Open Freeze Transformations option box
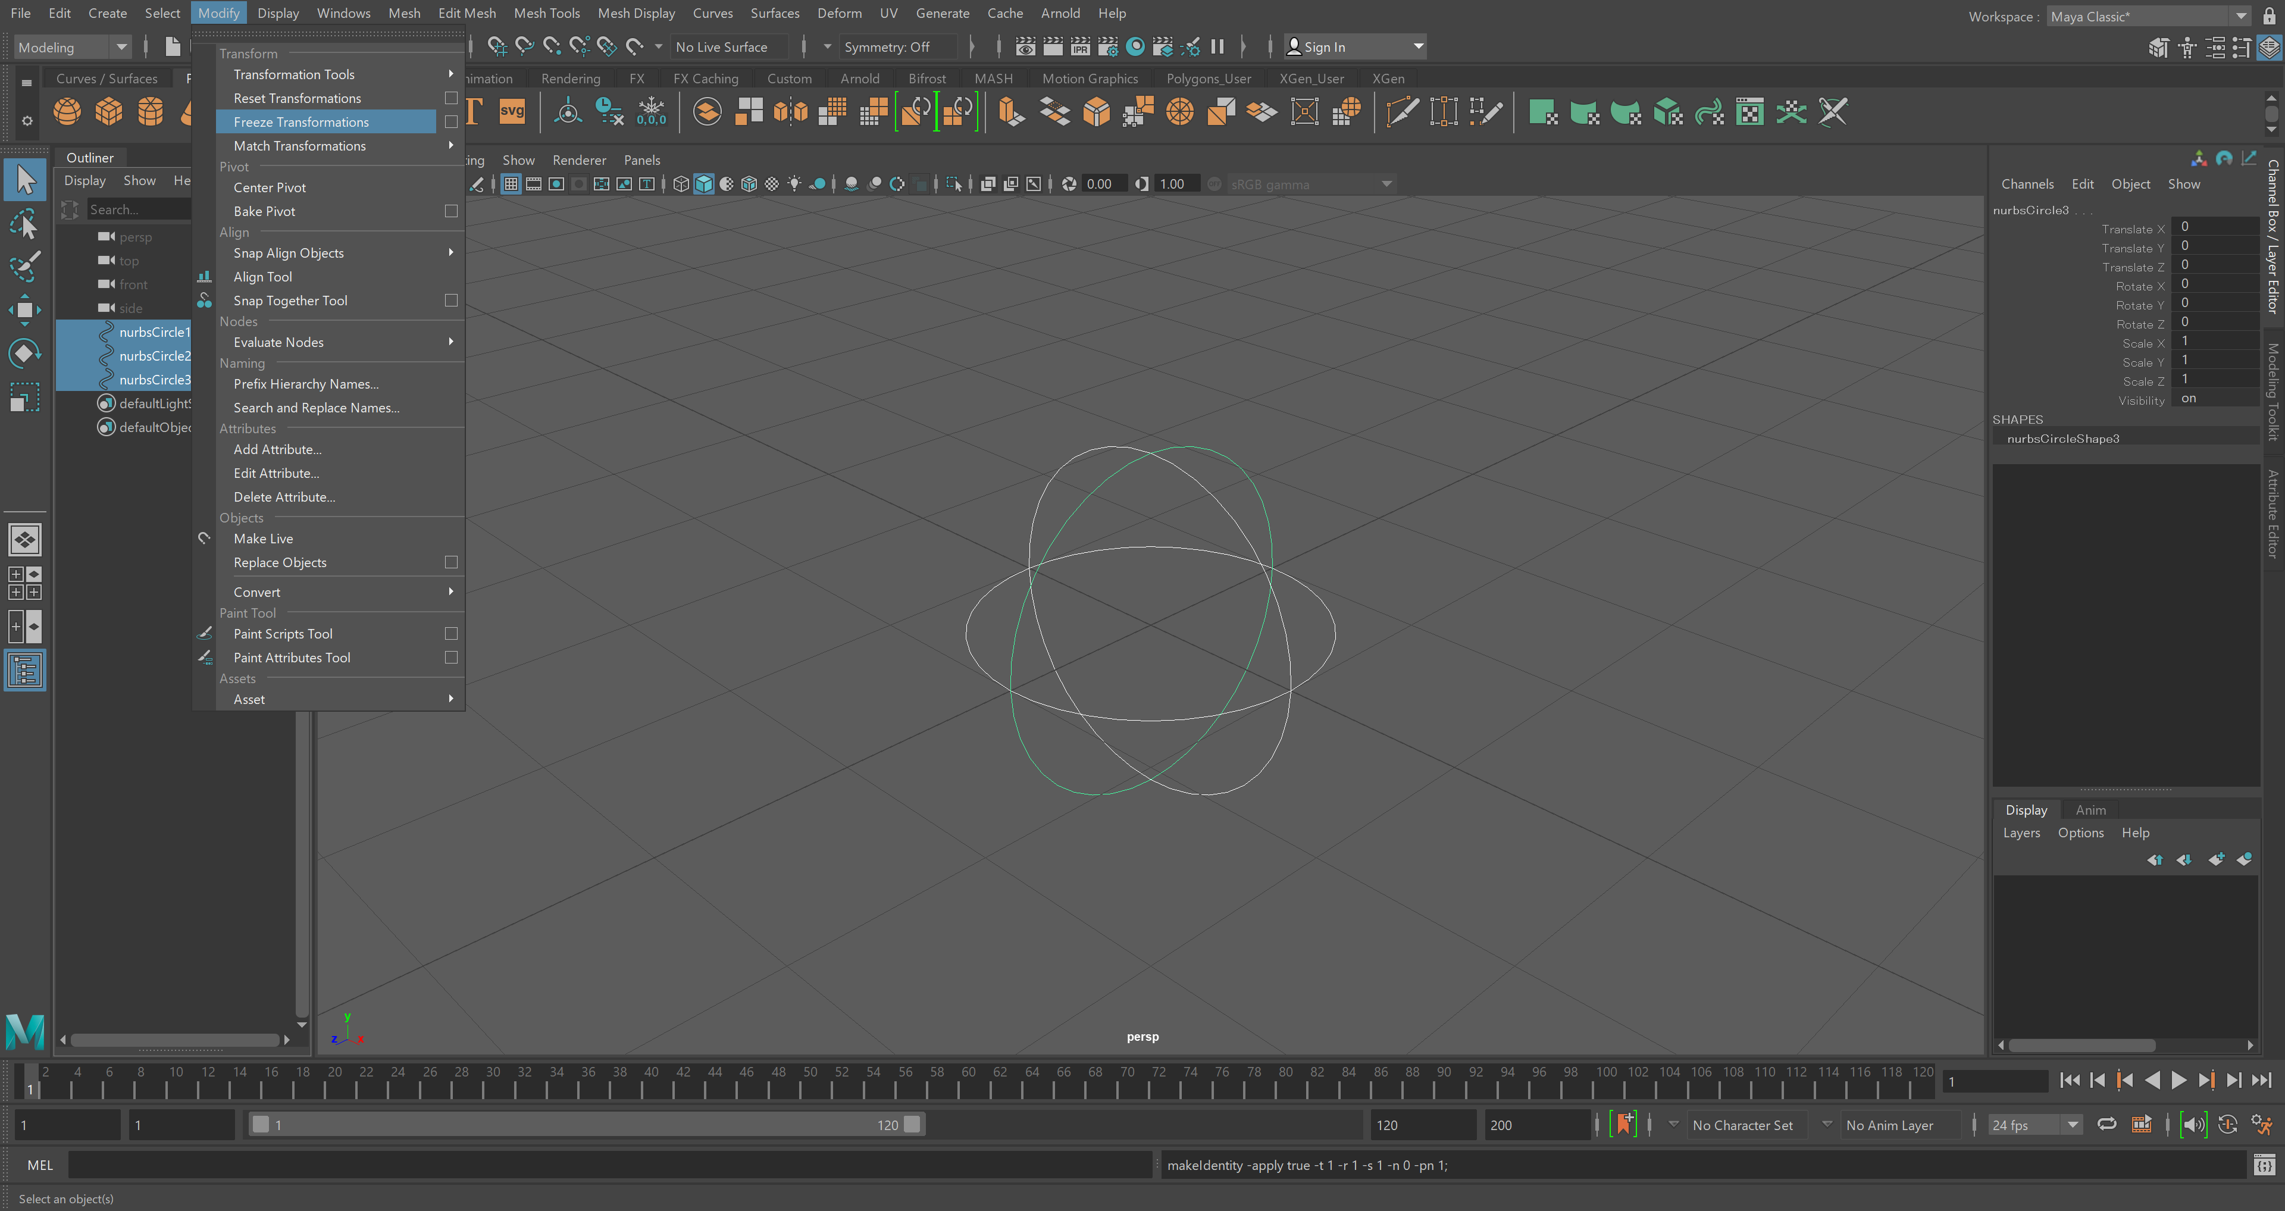This screenshot has height=1211, width=2285. tap(452, 121)
